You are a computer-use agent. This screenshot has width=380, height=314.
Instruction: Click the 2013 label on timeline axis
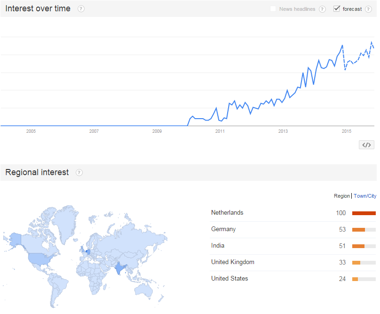pos(283,131)
